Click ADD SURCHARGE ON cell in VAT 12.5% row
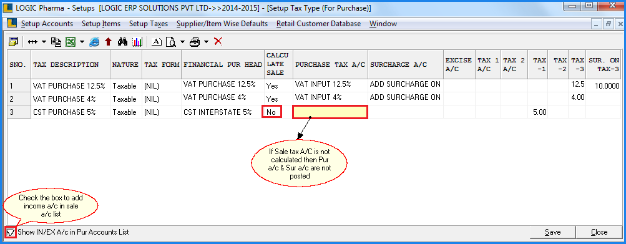Screen dimensions: 626x244 [x=406, y=86]
